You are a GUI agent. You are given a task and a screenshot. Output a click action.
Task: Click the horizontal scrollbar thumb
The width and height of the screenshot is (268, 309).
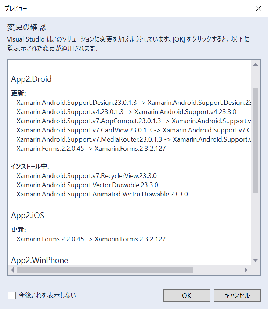coord(105,270)
